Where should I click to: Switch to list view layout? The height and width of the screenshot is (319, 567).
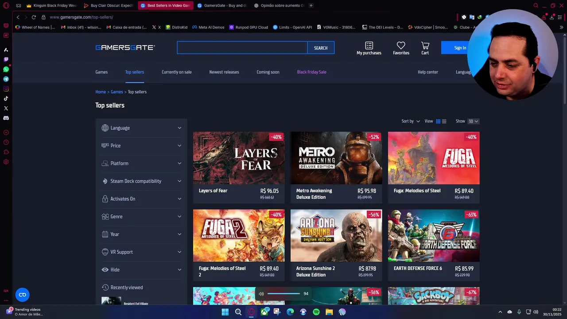click(444, 121)
